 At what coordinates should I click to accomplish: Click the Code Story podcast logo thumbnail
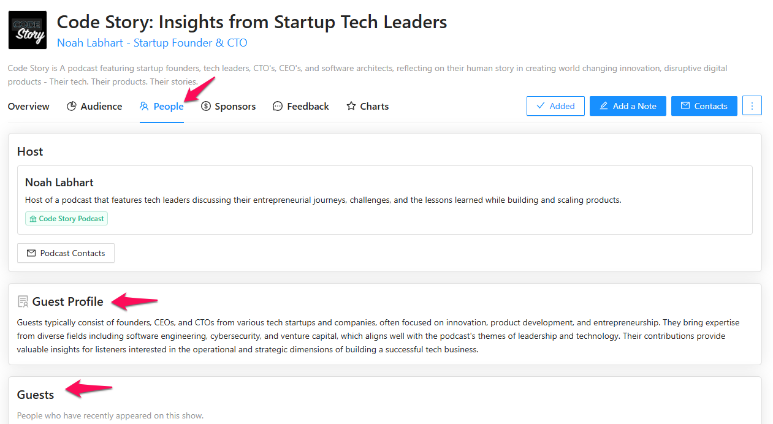pos(28,30)
